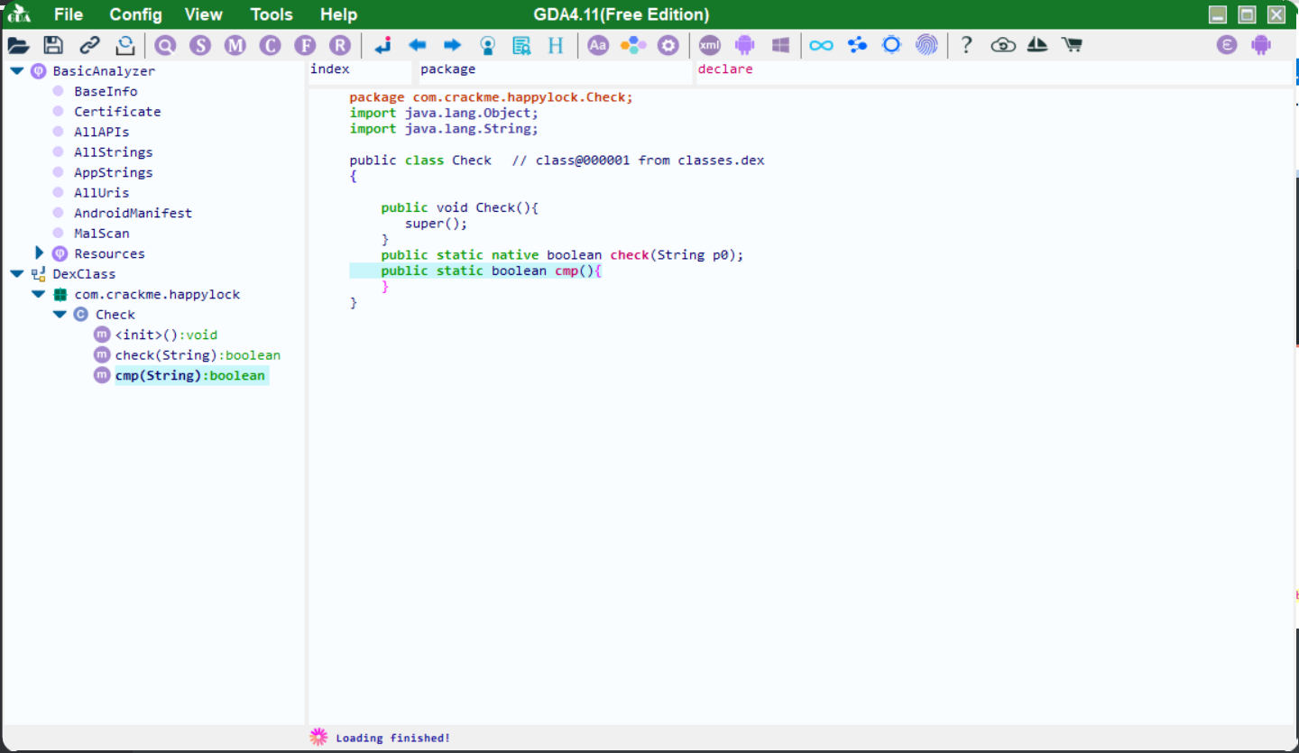Click the purple gear toolbar icon

pyautogui.click(x=668, y=45)
